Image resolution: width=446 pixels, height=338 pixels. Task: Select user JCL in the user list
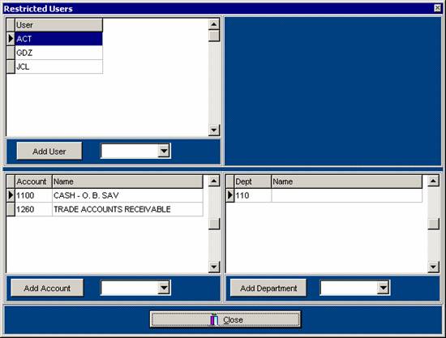(x=58, y=66)
